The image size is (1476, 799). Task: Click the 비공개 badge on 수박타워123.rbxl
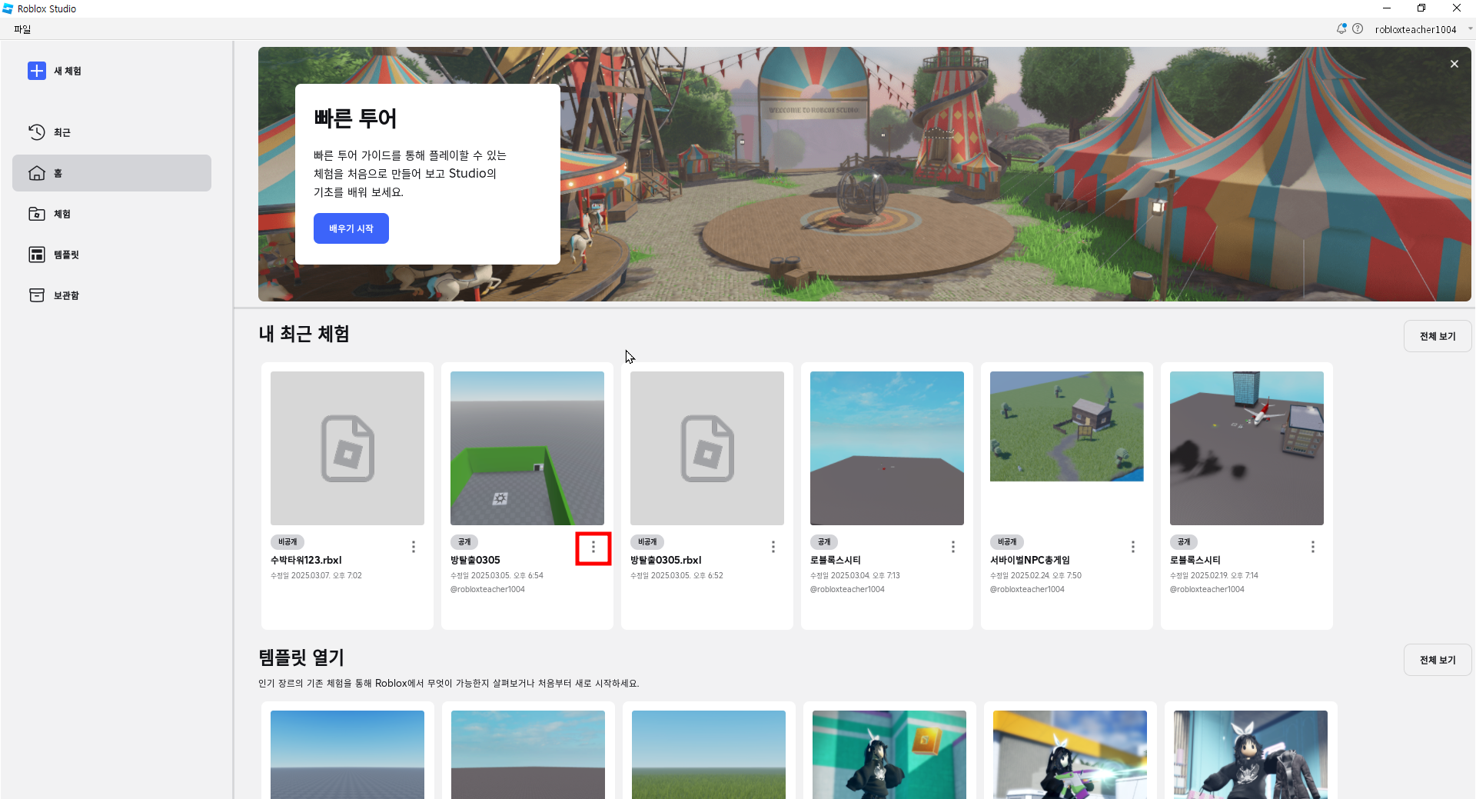[288, 542]
